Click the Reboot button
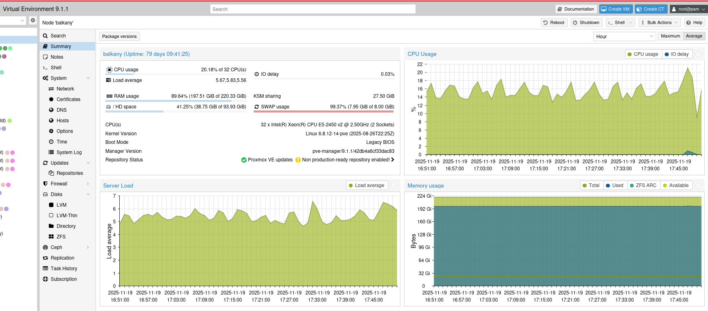The height and width of the screenshot is (311, 708). pyautogui.click(x=554, y=23)
